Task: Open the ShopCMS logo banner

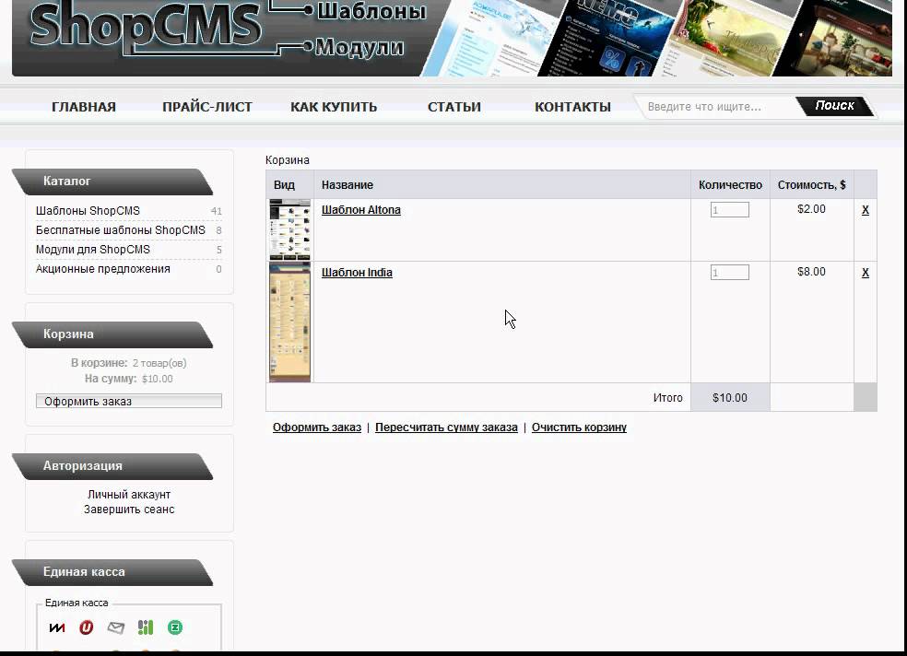Action: [146, 26]
